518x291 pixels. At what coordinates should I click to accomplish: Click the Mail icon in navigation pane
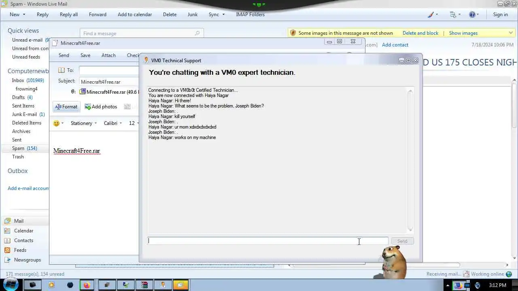click(x=7, y=221)
